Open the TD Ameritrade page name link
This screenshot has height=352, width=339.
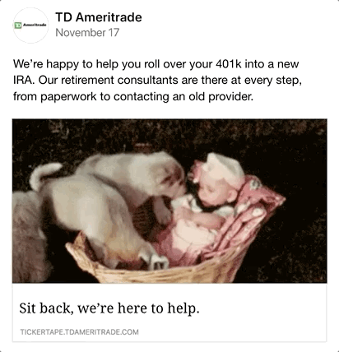tap(99, 17)
